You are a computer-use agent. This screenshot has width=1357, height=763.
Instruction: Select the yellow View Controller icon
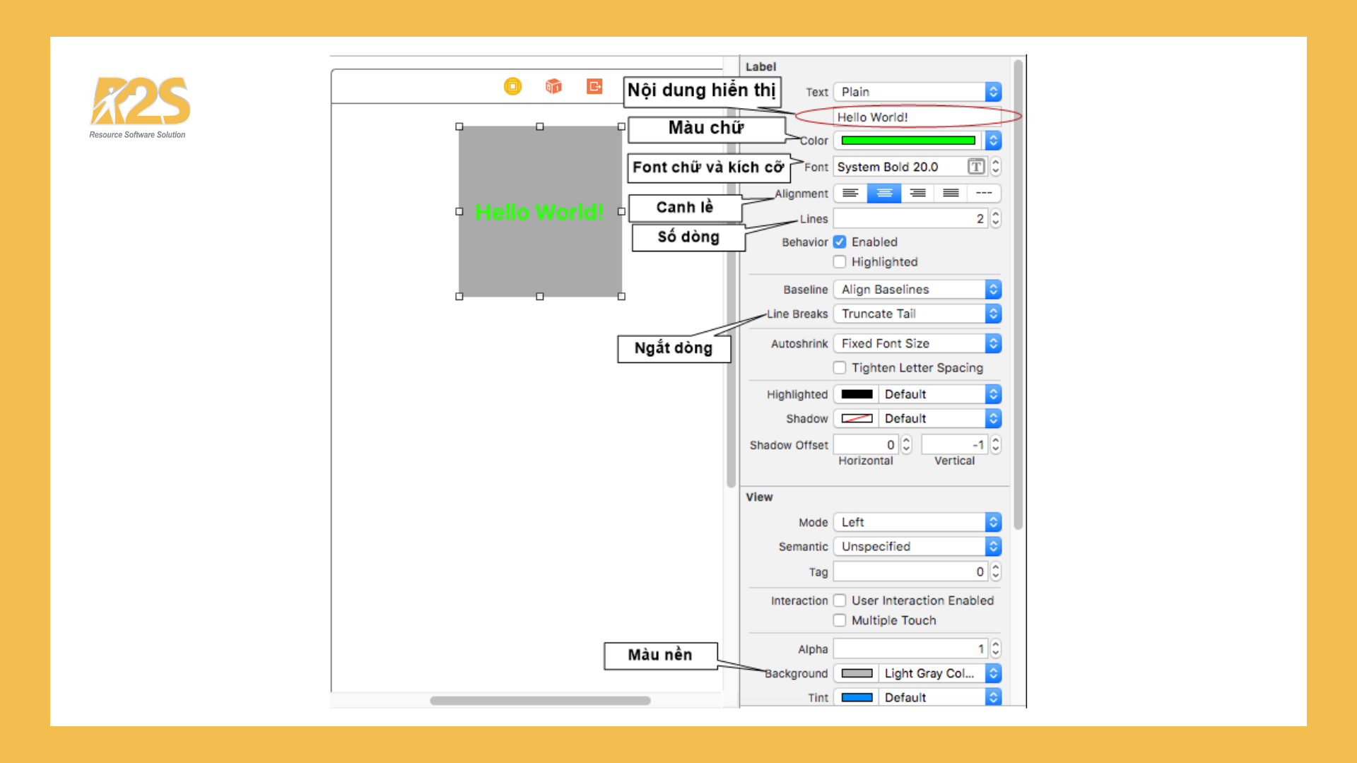[x=513, y=86]
